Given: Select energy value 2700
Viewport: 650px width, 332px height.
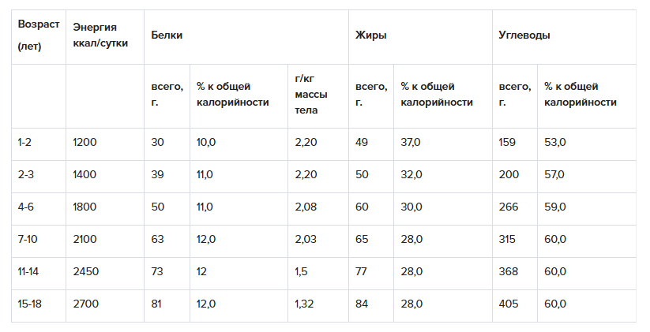Looking at the screenshot, I should (85, 304).
